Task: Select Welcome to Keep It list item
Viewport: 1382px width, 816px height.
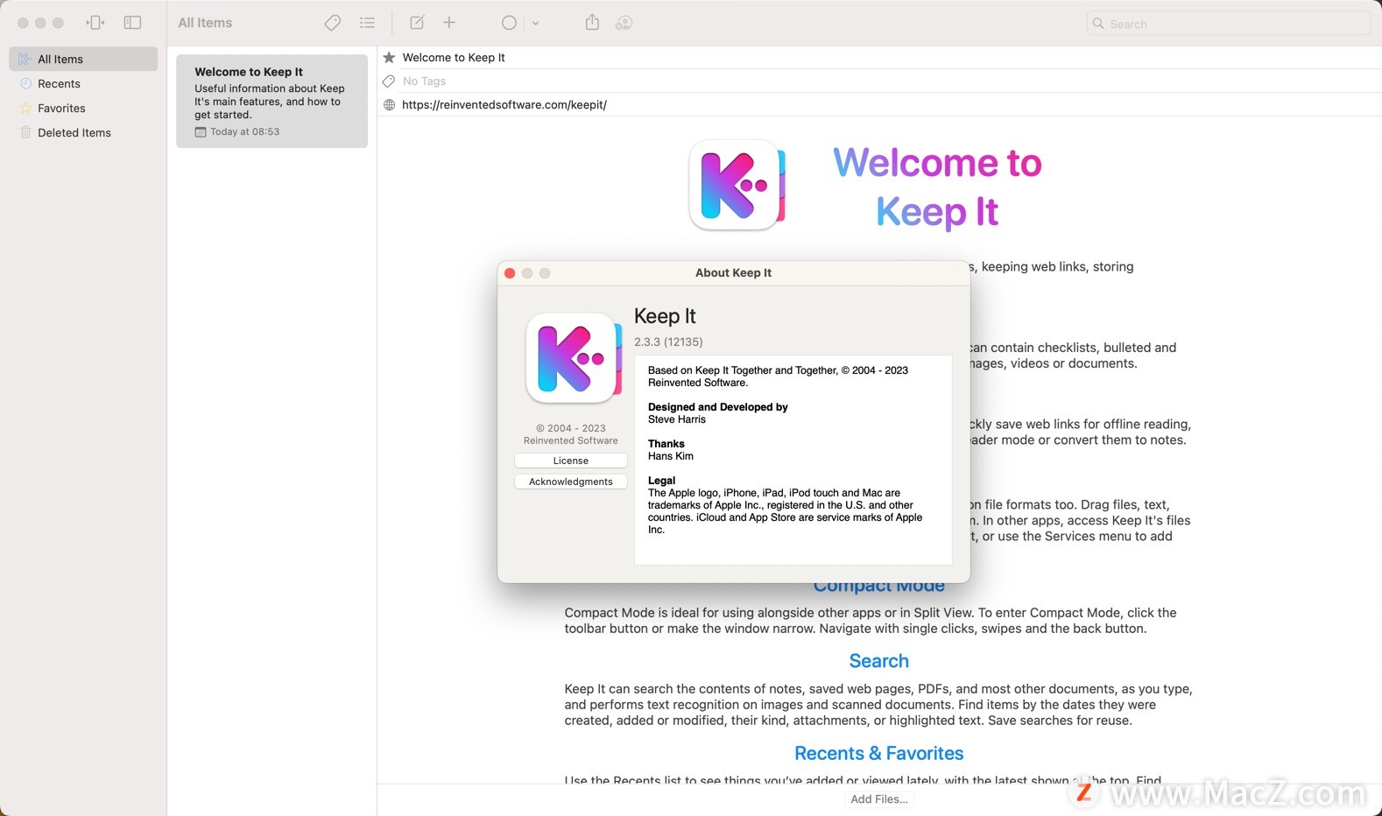Action: tap(271, 101)
